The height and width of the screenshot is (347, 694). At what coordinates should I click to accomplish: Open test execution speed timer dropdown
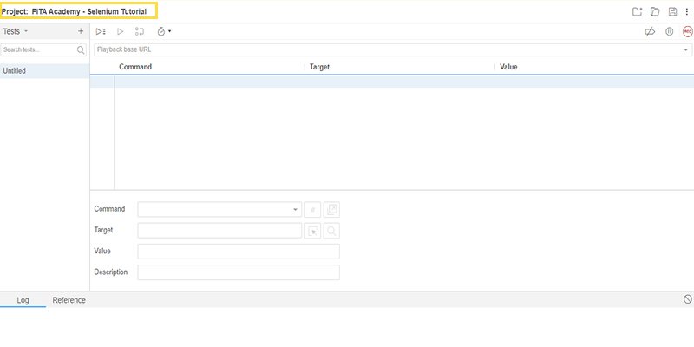(x=164, y=31)
